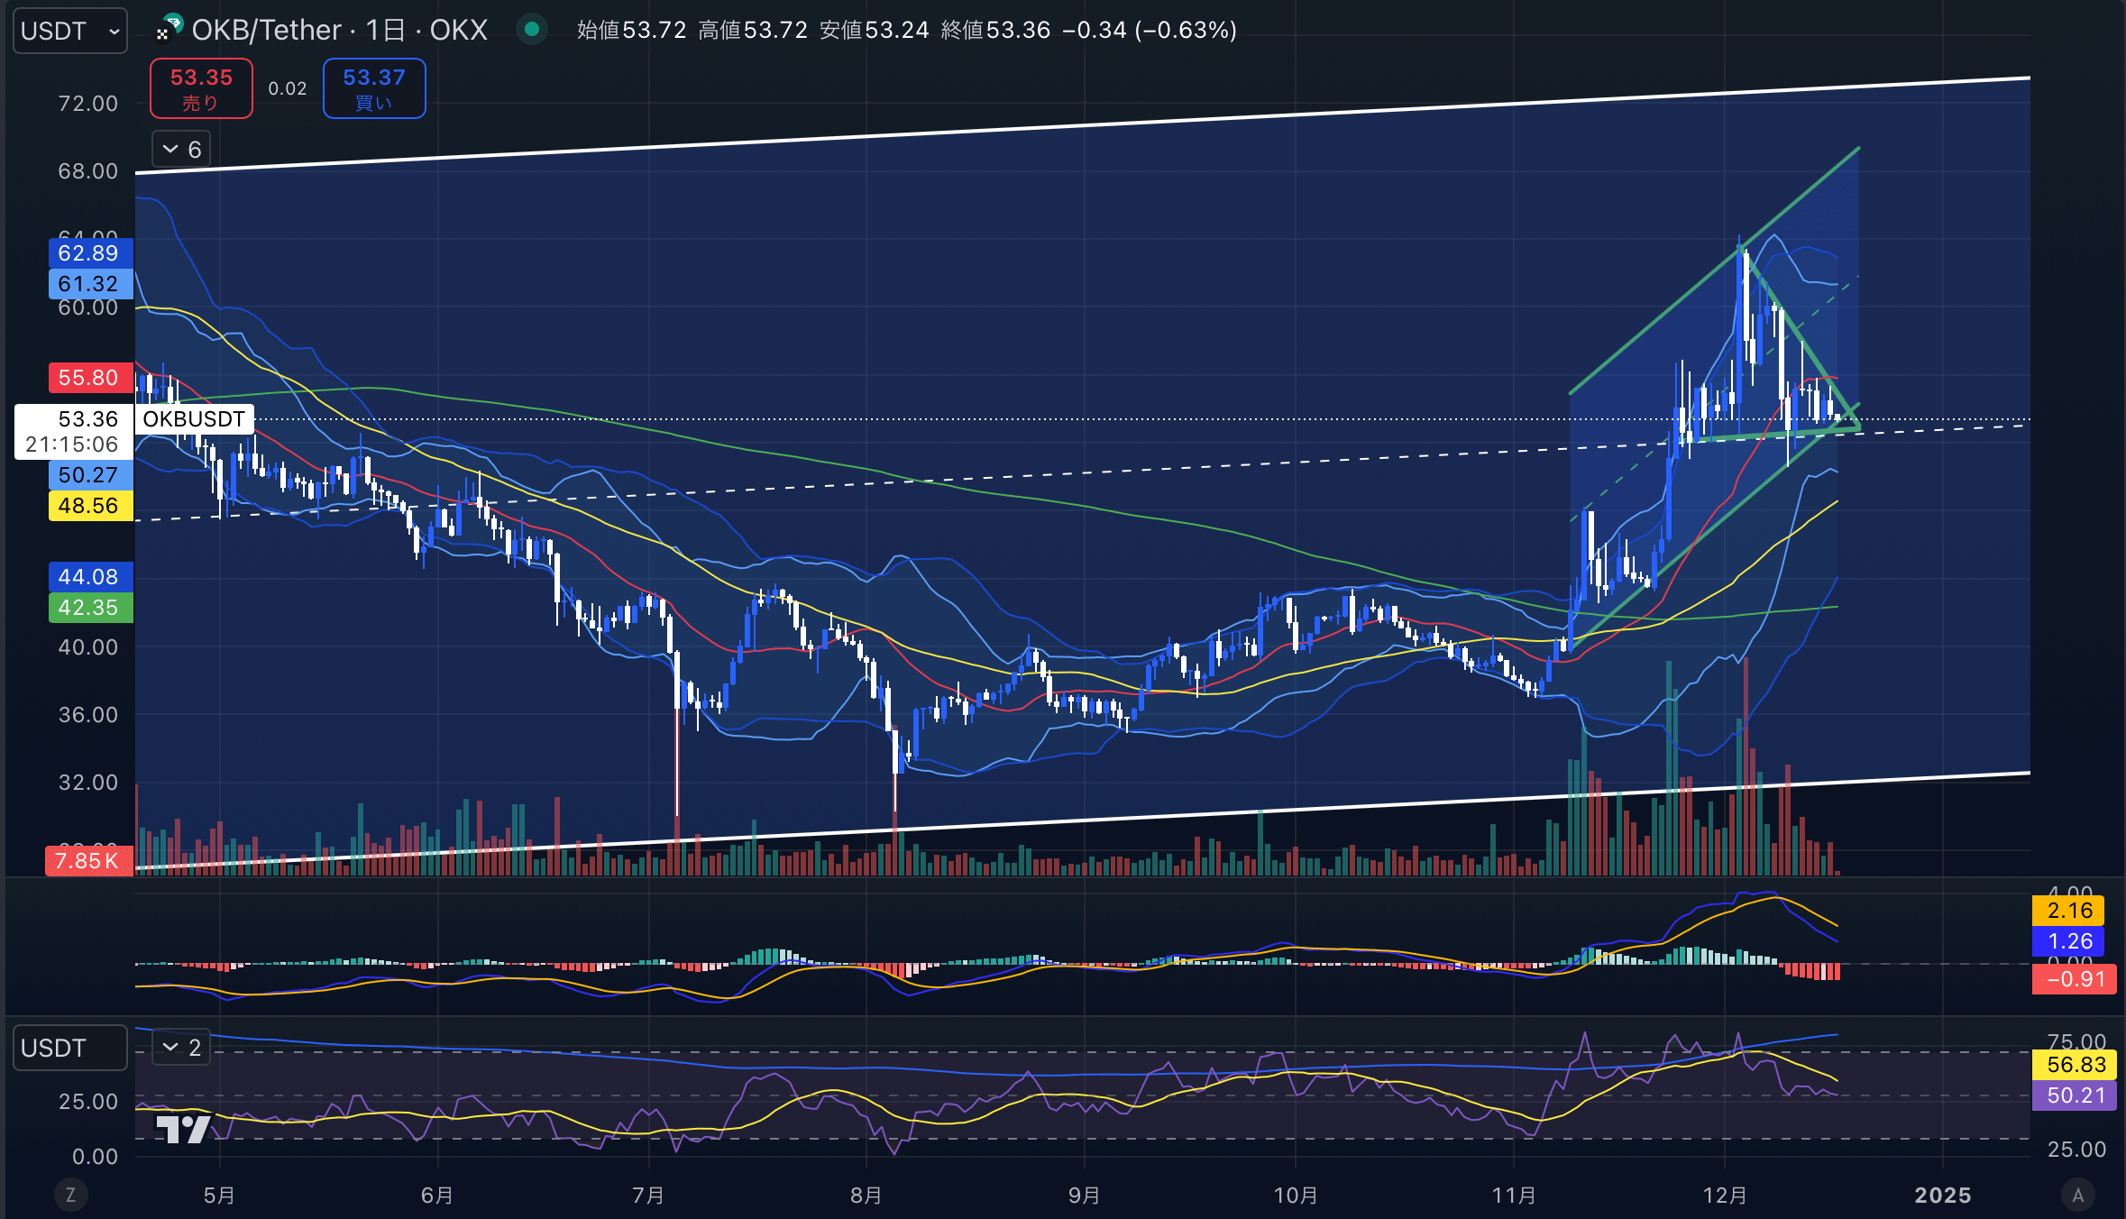Click the green market status dot
The width and height of the screenshot is (2126, 1219).
[x=532, y=30]
